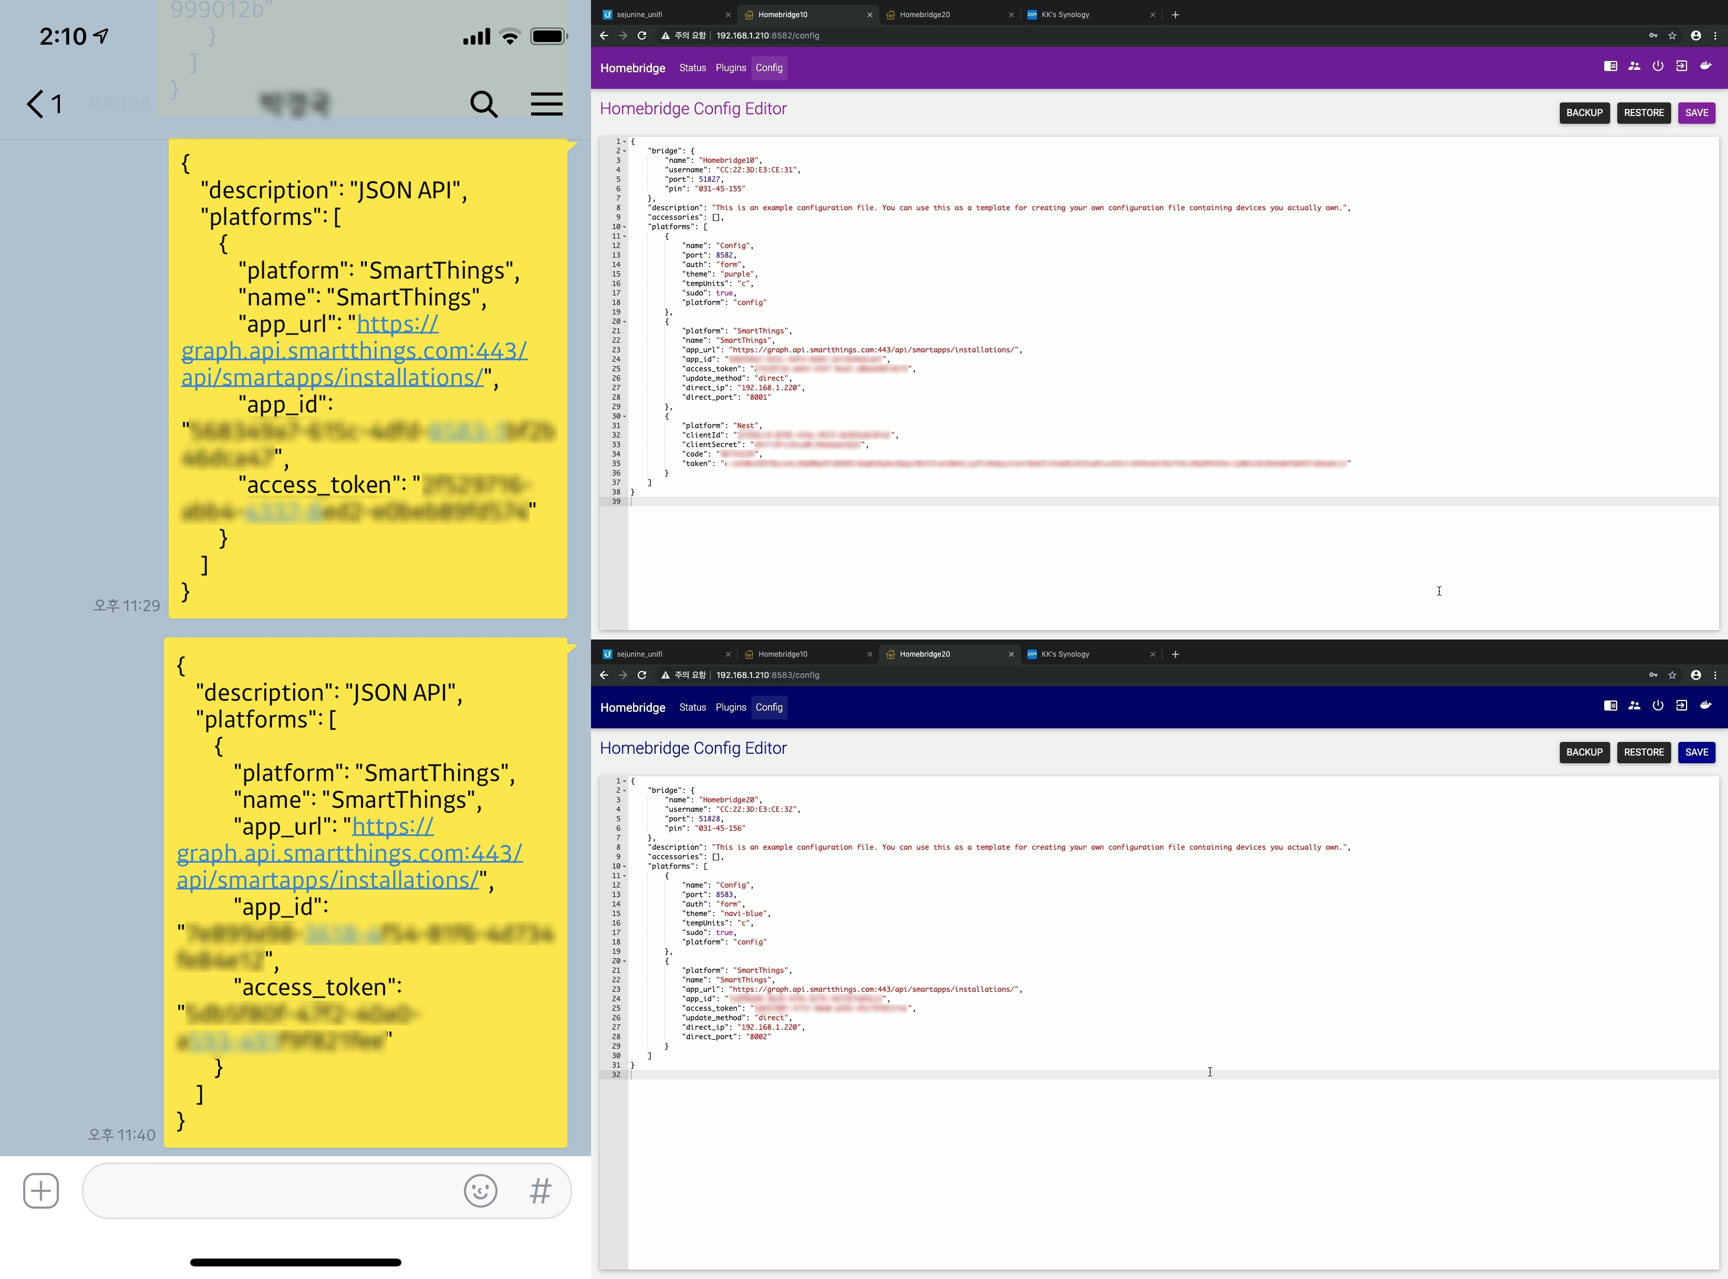The image size is (1728, 1279).
Task: Open the hamburger menu in the chat header
Action: 547,104
